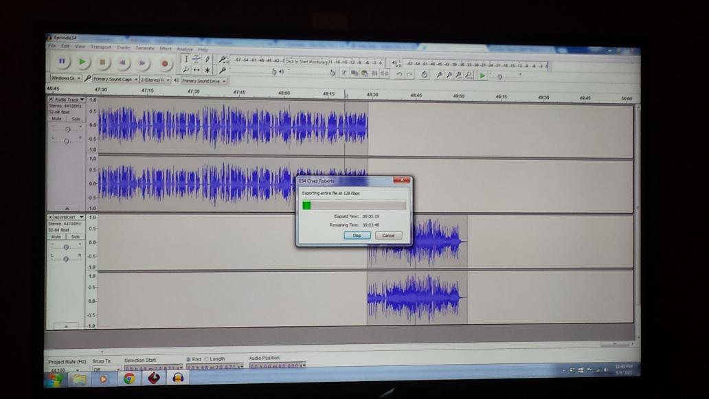Image resolution: width=709 pixels, height=399 pixels.
Task: Solo the Audio Track
Action: [x=76, y=119]
